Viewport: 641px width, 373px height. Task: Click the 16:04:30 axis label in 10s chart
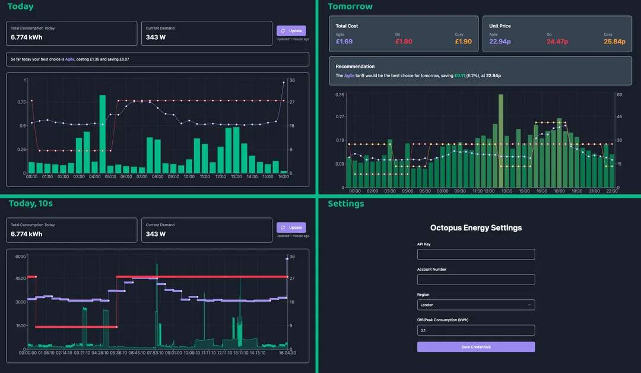pyautogui.click(x=287, y=353)
